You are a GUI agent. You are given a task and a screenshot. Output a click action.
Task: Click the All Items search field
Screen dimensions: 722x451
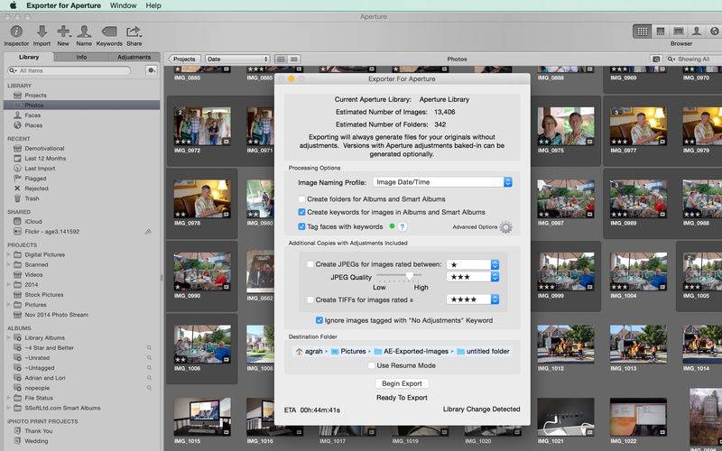[x=69, y=70]
